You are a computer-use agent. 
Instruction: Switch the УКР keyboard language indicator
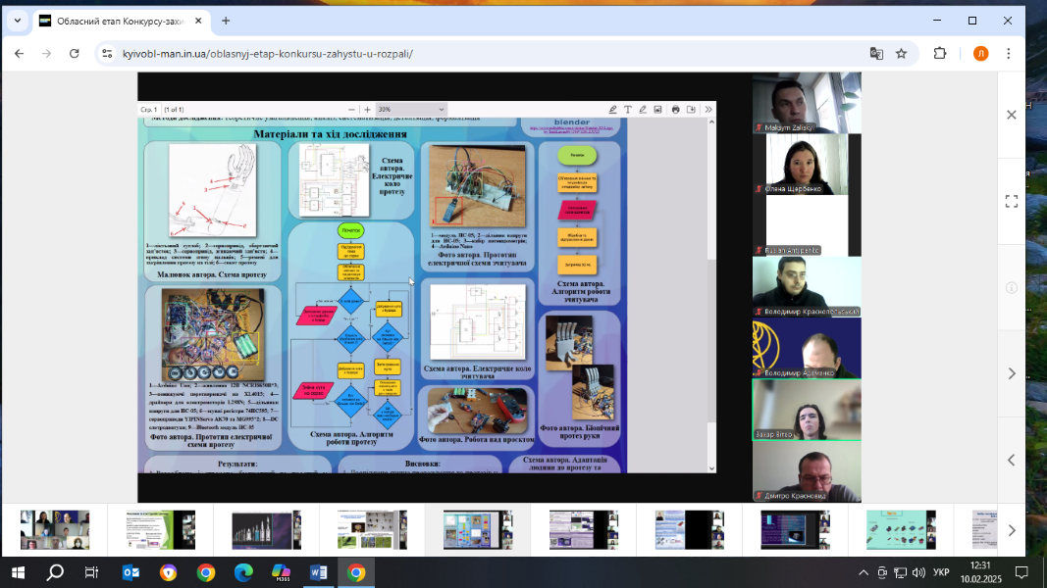940,572
